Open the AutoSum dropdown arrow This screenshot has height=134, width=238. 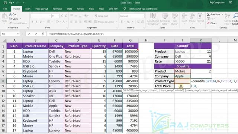click(x=222, y=14)
